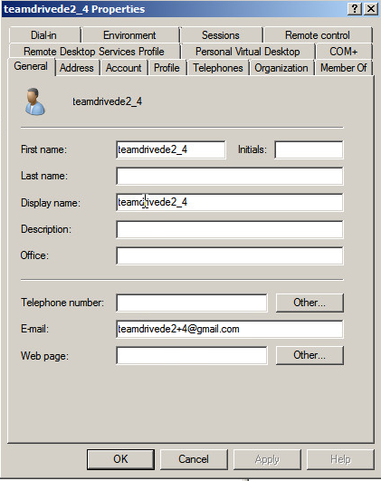This screenshot has height=481, width=381.
Task: Open the Organization tab
Action: (x=281, y=68)
